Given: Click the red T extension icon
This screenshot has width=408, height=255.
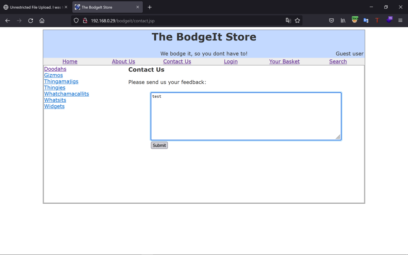Looking at the screenshot, I should [x=377, y=21].
